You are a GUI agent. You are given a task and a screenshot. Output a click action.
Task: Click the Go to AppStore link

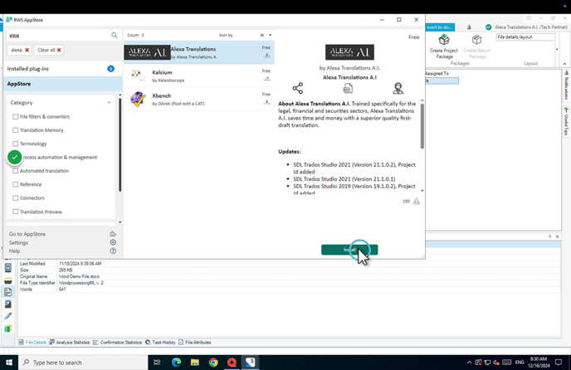click(27, 234)
